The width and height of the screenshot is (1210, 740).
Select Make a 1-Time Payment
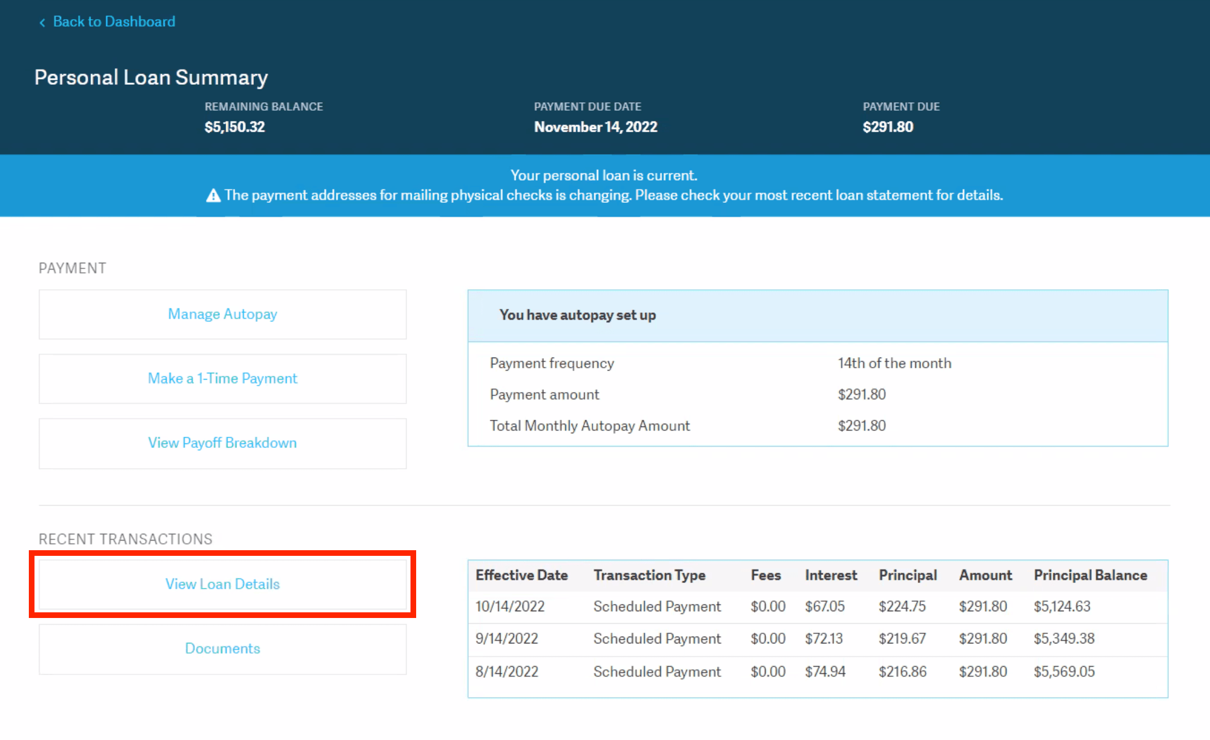point(222,378)
